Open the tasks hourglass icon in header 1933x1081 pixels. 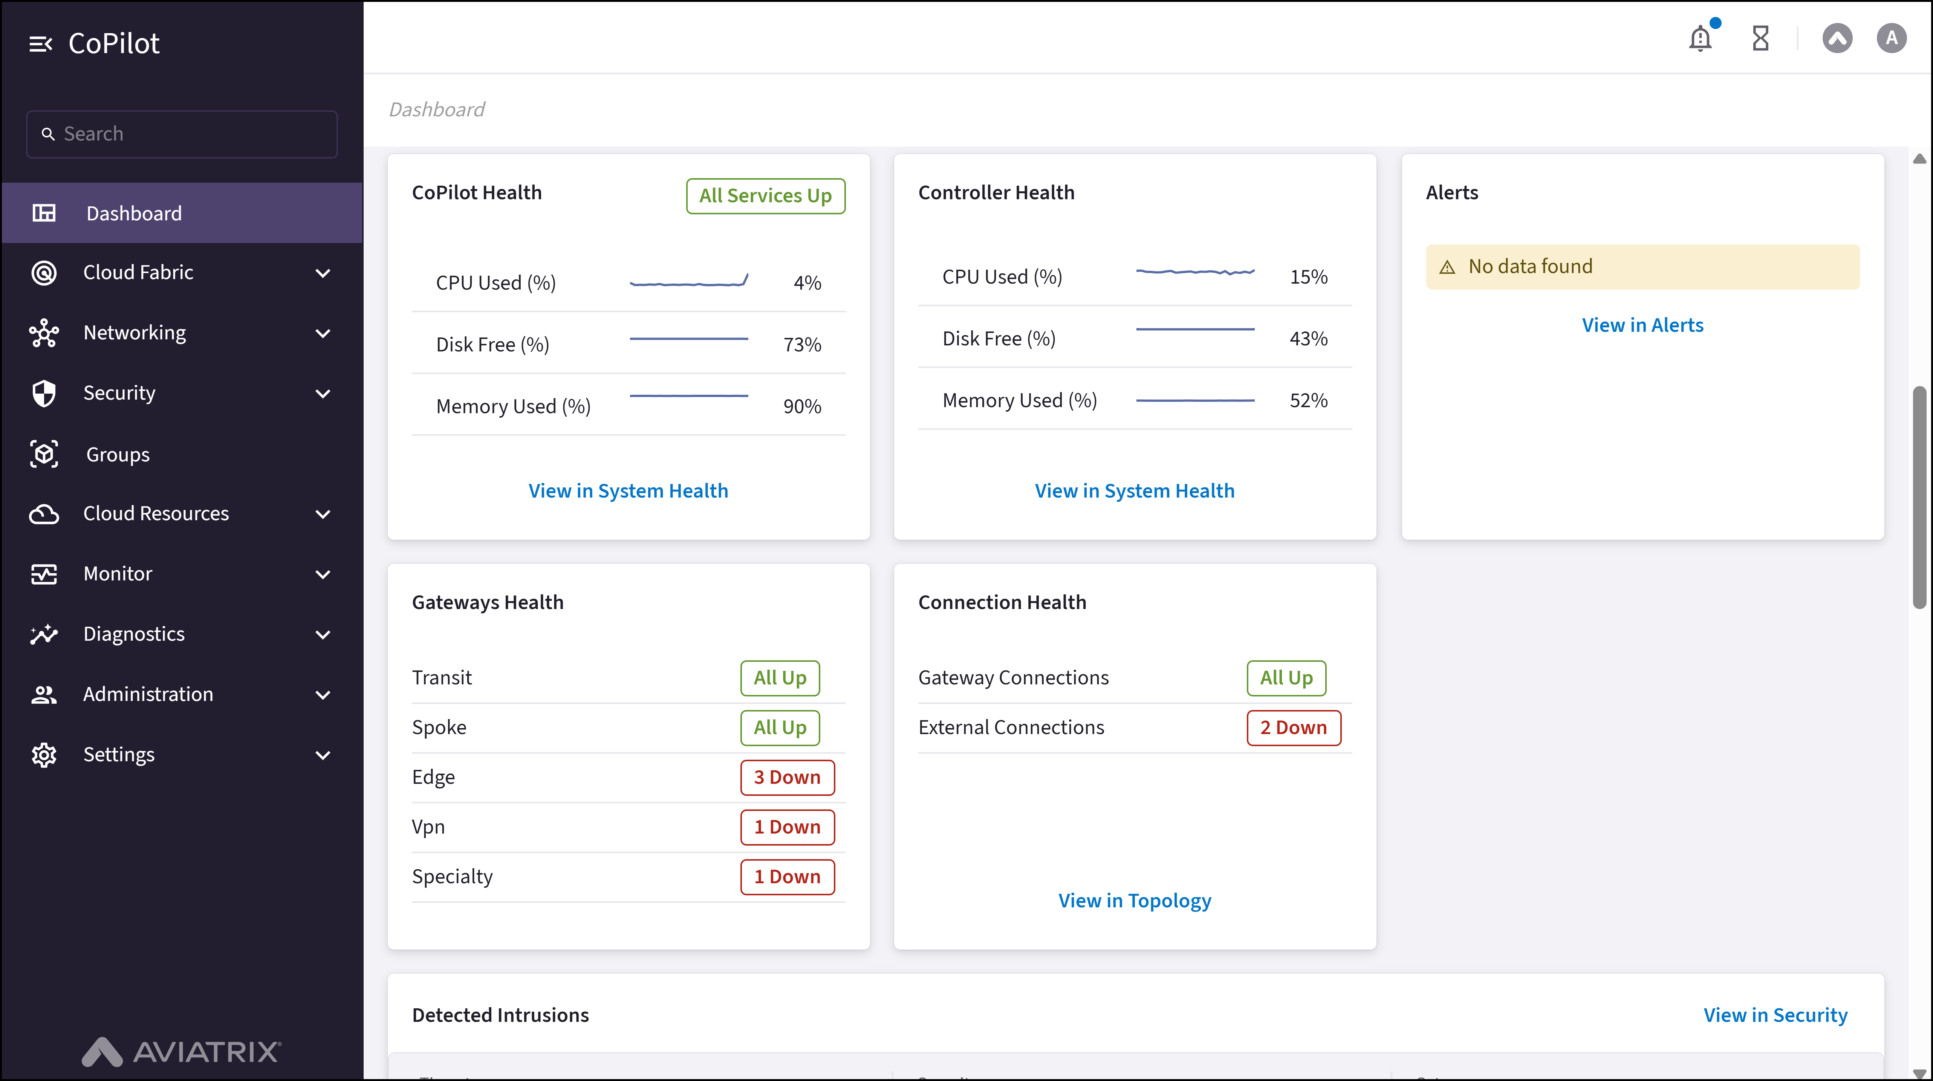click(x=1760, y=38)
